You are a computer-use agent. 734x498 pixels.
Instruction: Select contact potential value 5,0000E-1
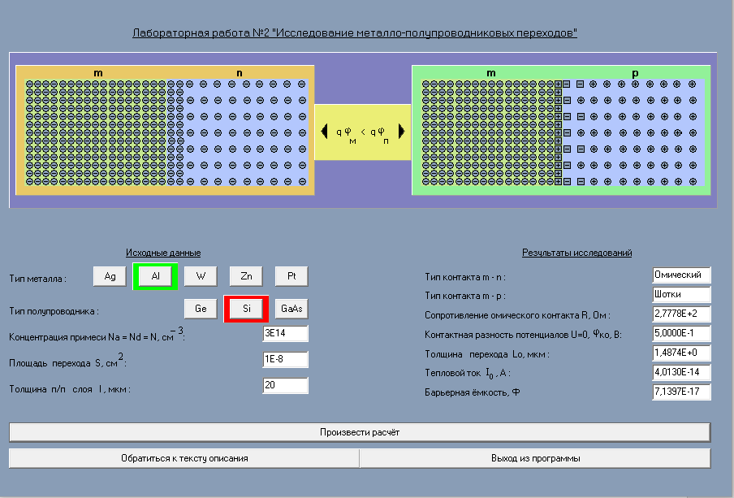(681, 334)
